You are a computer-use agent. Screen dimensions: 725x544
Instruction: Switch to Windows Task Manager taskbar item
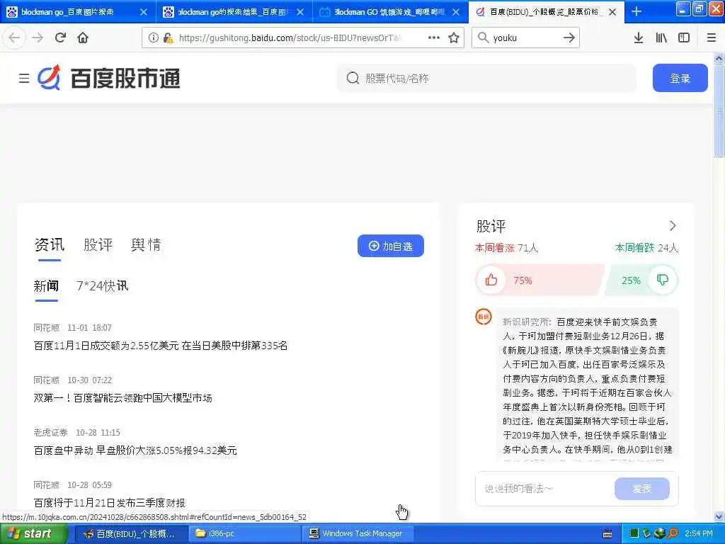click(x=359, y=533)
